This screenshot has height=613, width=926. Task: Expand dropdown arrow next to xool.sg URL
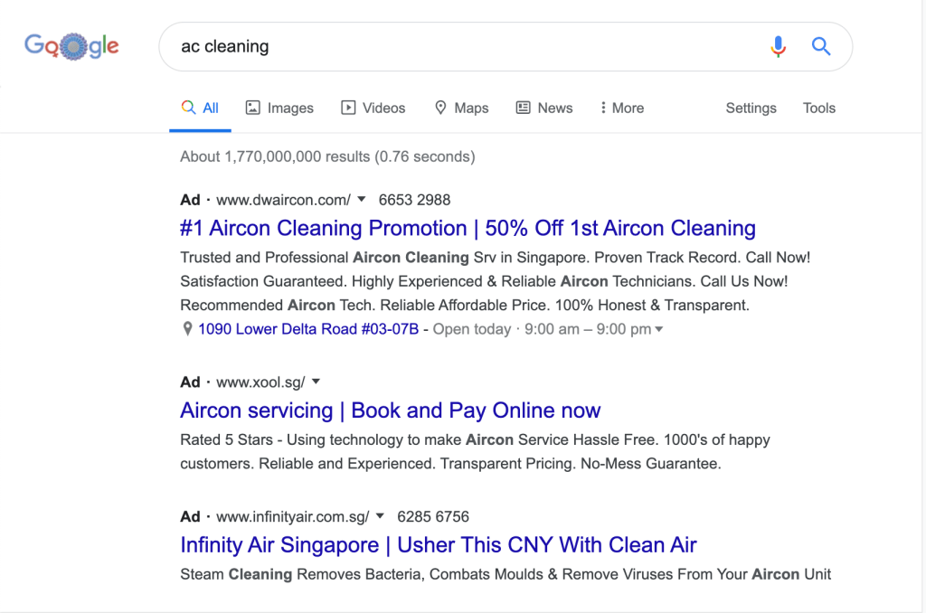317,382
